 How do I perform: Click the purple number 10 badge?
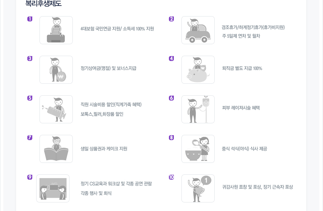pos(172,177)
